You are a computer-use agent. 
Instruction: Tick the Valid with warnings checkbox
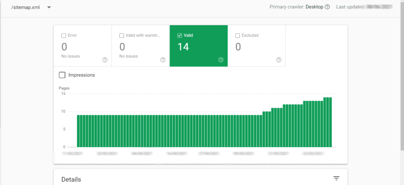click(122, 35)
